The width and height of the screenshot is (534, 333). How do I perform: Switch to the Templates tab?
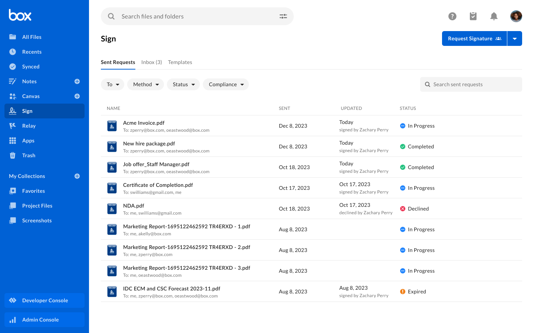pyautogui.click(x=180, y=62)
